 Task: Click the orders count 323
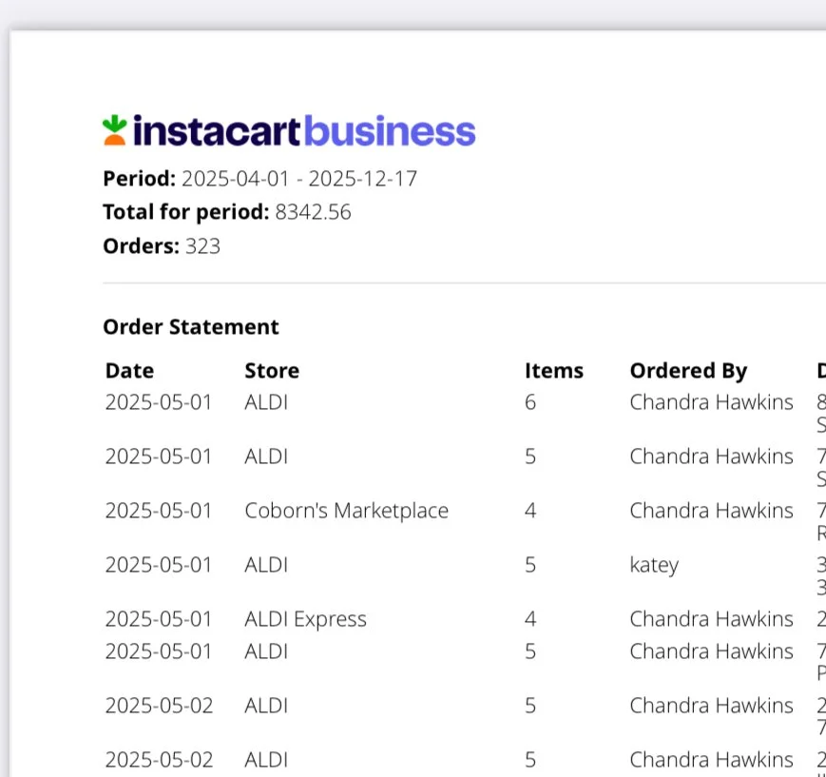coord(202,246)
